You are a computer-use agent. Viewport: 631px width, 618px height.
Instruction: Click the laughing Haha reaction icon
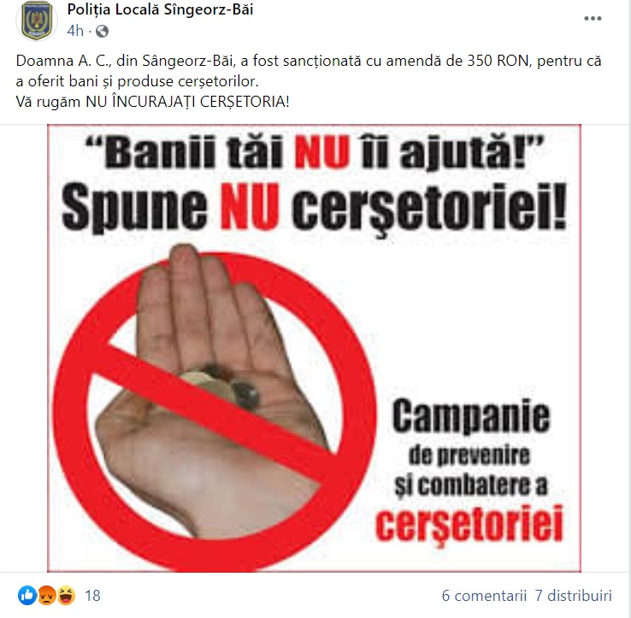tap(66, 595)
